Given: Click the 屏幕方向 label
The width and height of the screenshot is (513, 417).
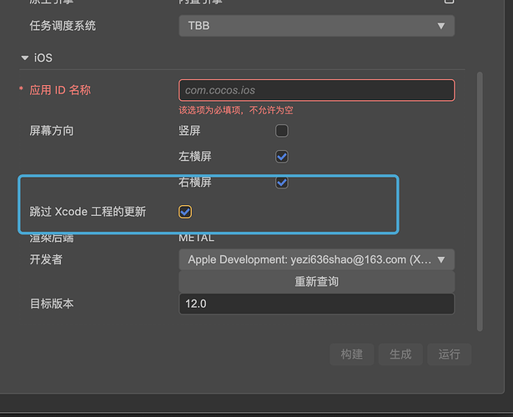Looking at the screenshot, I should 52,131.
